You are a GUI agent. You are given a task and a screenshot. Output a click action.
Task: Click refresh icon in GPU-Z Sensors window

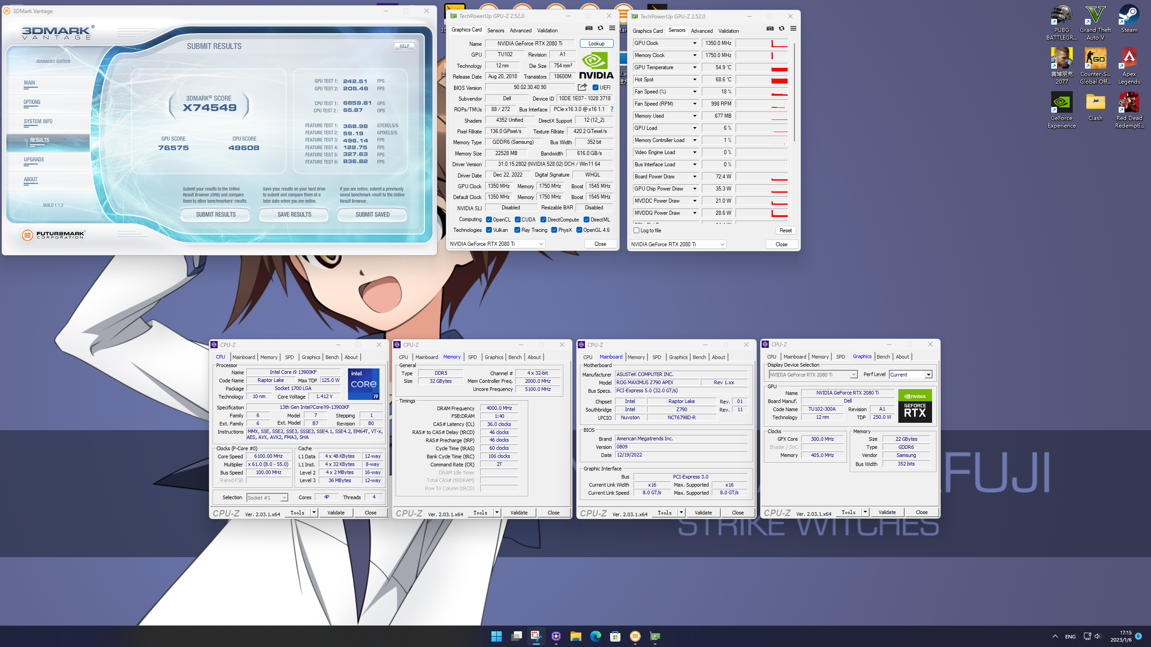pos(781,29)
